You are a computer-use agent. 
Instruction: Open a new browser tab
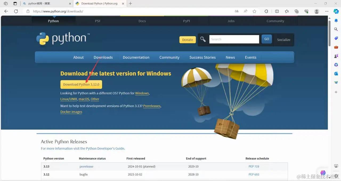coord(130,3)
